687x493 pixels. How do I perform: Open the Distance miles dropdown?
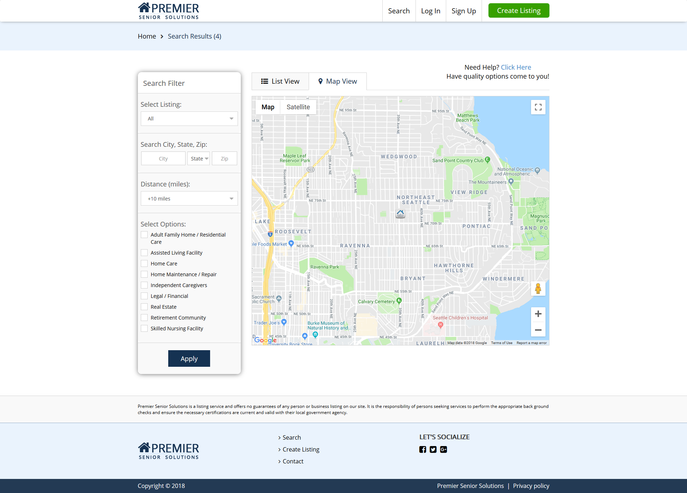click(x=189, y=198)
